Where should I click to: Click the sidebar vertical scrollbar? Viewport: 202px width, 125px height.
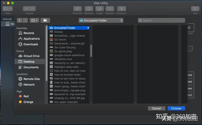click(46, 53)
